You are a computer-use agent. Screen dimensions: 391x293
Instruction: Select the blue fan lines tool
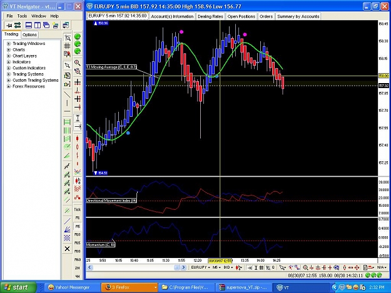pos(67,229)
